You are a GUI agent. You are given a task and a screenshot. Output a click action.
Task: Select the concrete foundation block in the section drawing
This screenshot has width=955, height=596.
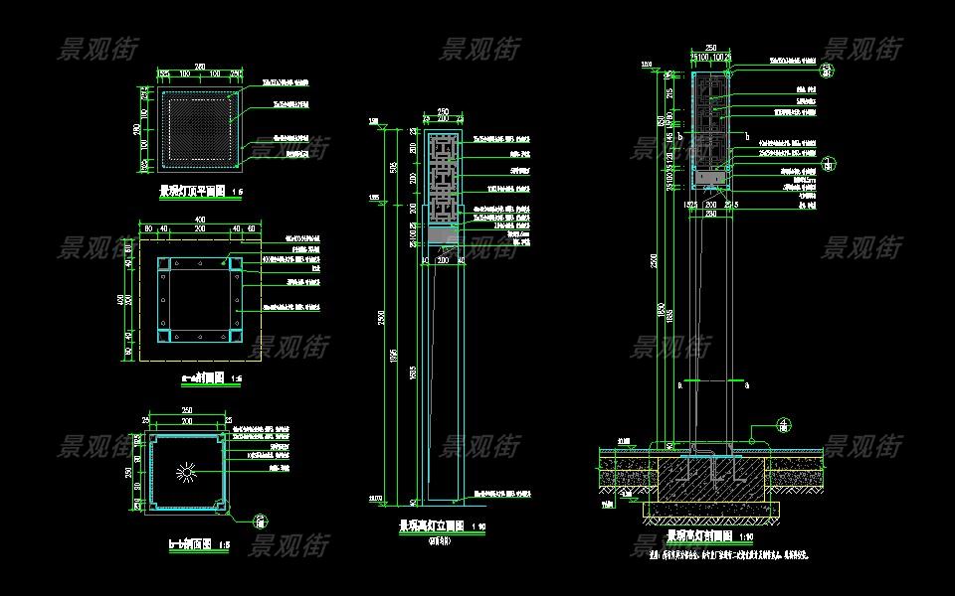[710, 479]
